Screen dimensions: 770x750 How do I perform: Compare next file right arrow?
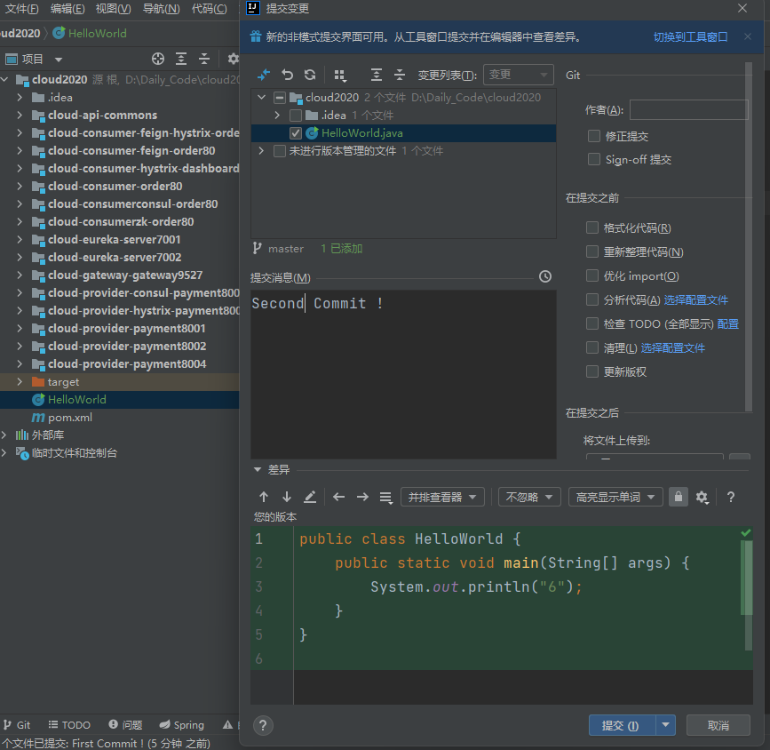pyautogui.click(x=362, y=497)
